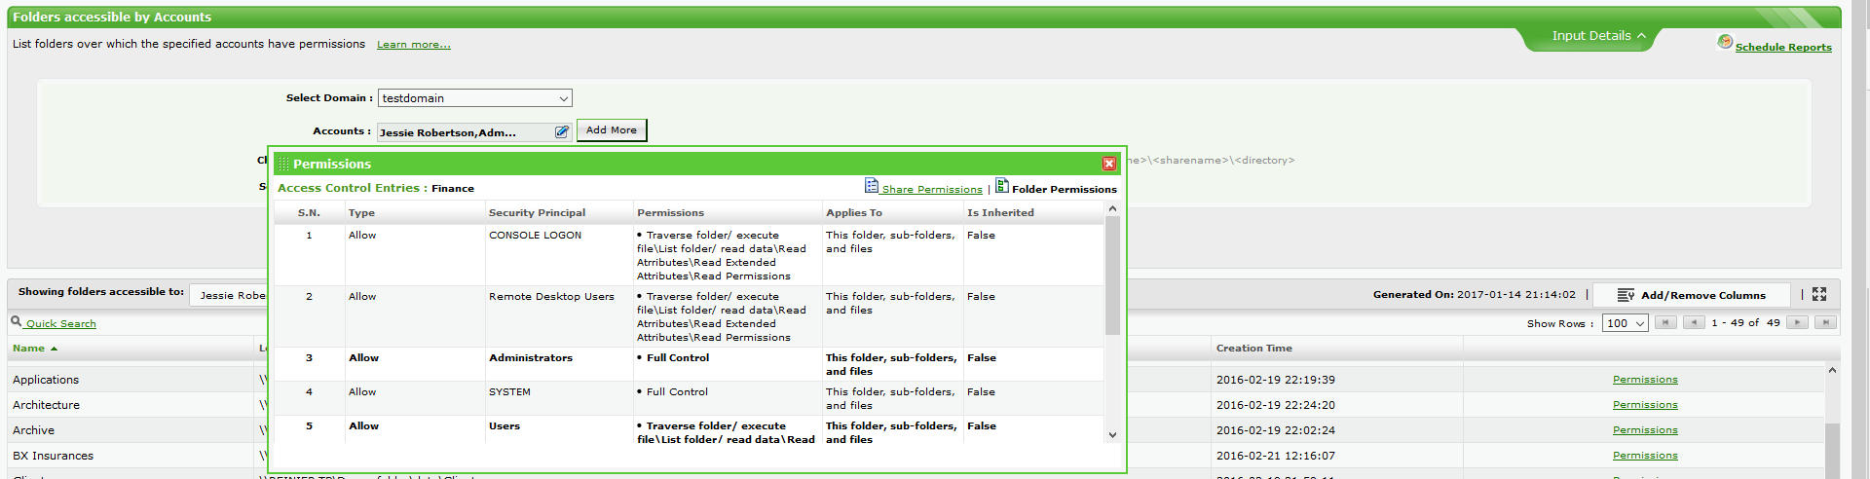Image resolution: width=1870 pixels, height=479 pixels.
Task: Click the Add/Remove Columns icon
Action: pos(1626,295)
